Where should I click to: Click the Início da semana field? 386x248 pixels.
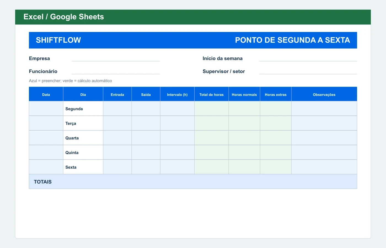pyautogui.click(x=308, y=58)
